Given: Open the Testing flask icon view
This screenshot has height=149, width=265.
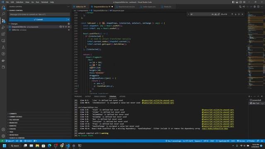Looking at the screenshot, I should click(x=3, y=47).
